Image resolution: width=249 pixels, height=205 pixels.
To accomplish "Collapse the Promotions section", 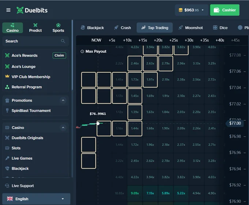I will [63, 100].
